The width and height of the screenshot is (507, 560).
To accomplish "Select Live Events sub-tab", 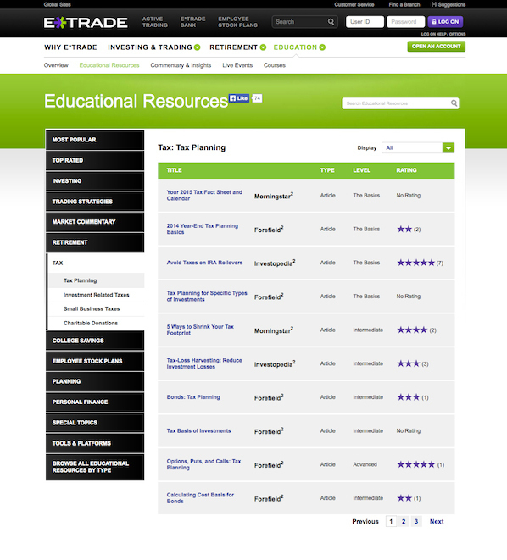I will click(x=237, y=65).
